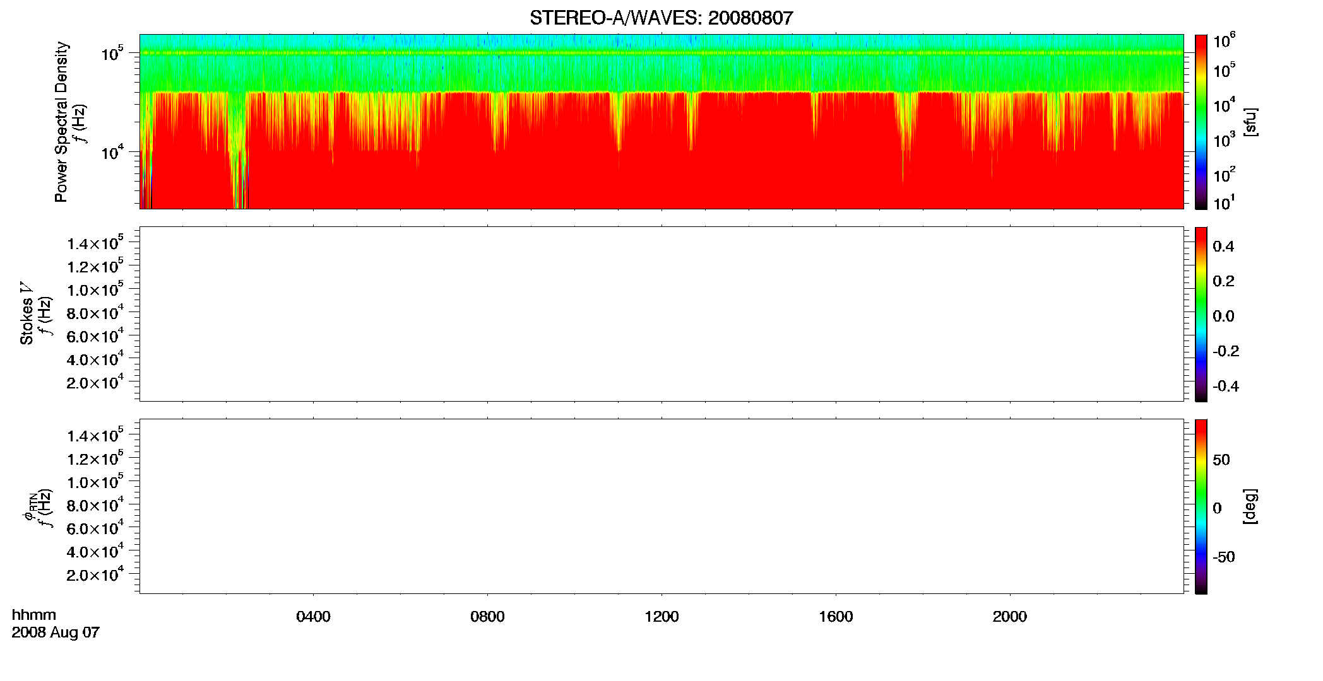Screen dimensions: 1323x681
Task: Click the plot title STEREO-A/WAVES: 20080807
Action: coord(661,18)
